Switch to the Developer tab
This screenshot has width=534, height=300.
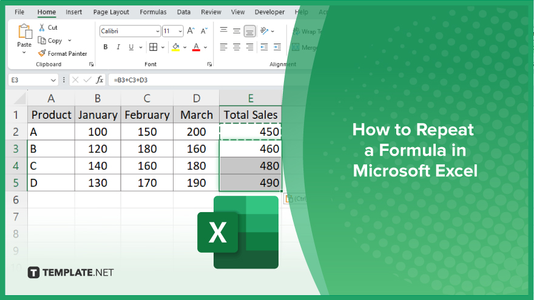pyautogui.click(x=269, y=12)
